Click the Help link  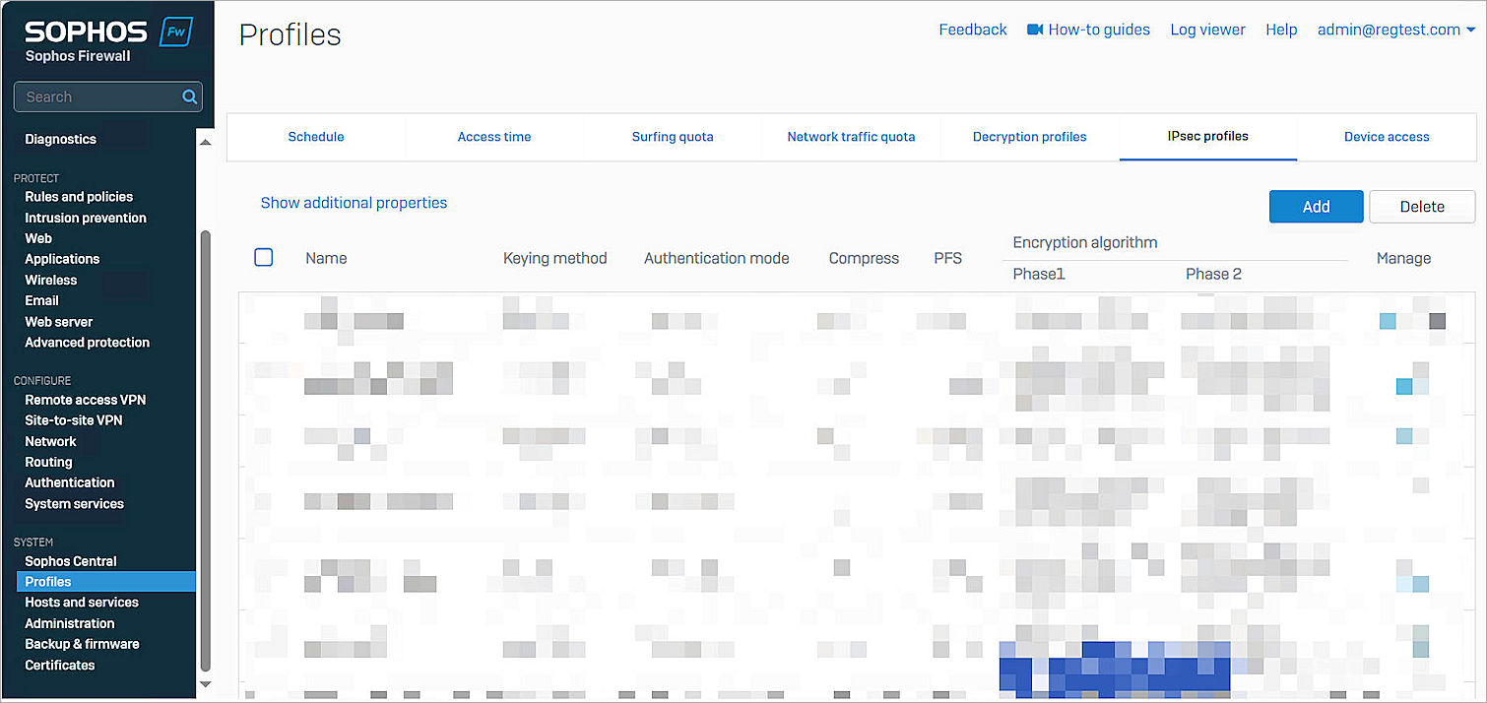tap(1281, 30)
